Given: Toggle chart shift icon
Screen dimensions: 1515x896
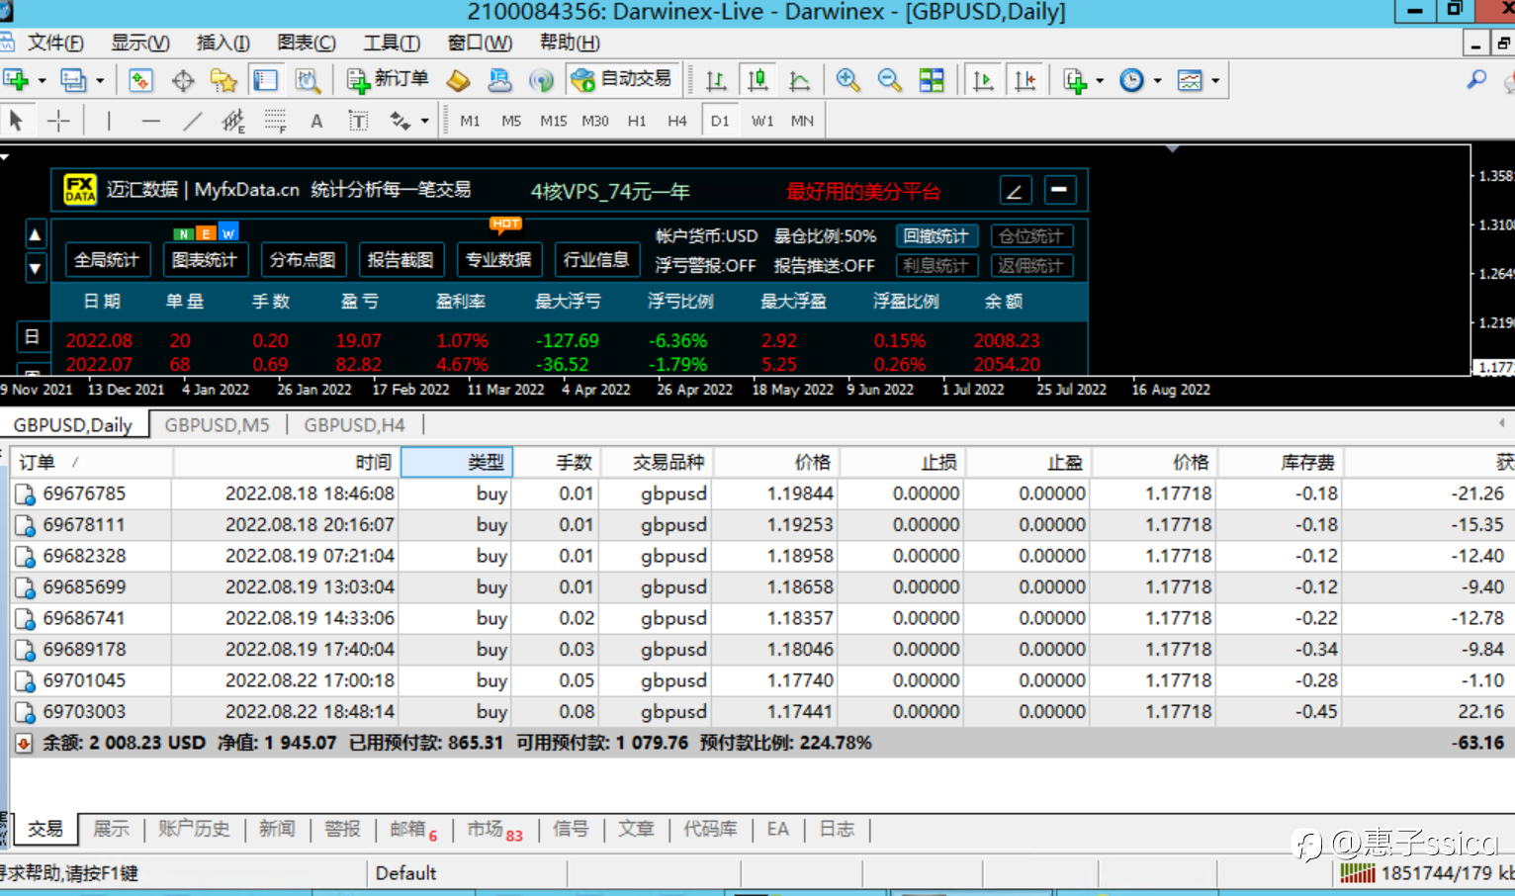Looking at the screenshot, I should [1025, 80].
